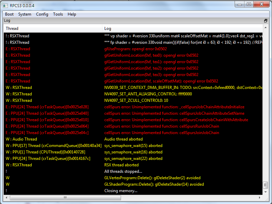Viewport: 272px width, 204px height.
Task: Close the RPCS3 window
Action: (261, 4)
